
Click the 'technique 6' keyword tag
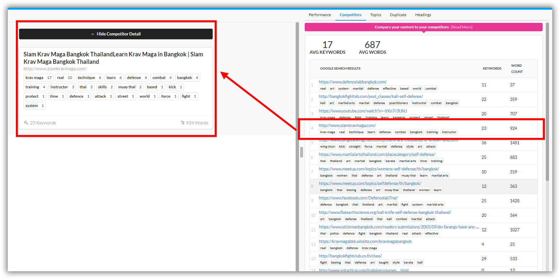pos(89,78)
